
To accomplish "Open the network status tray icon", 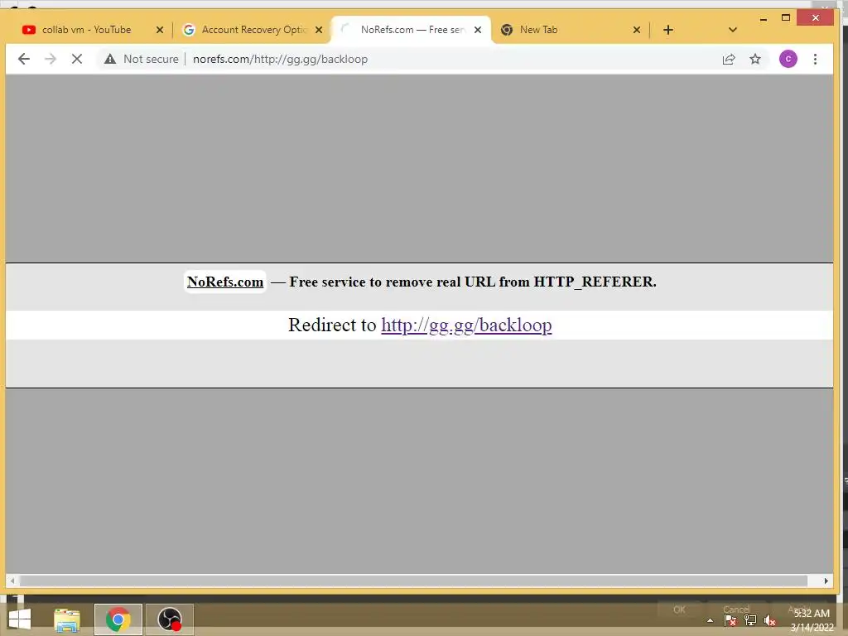I will tap(750, 620).
